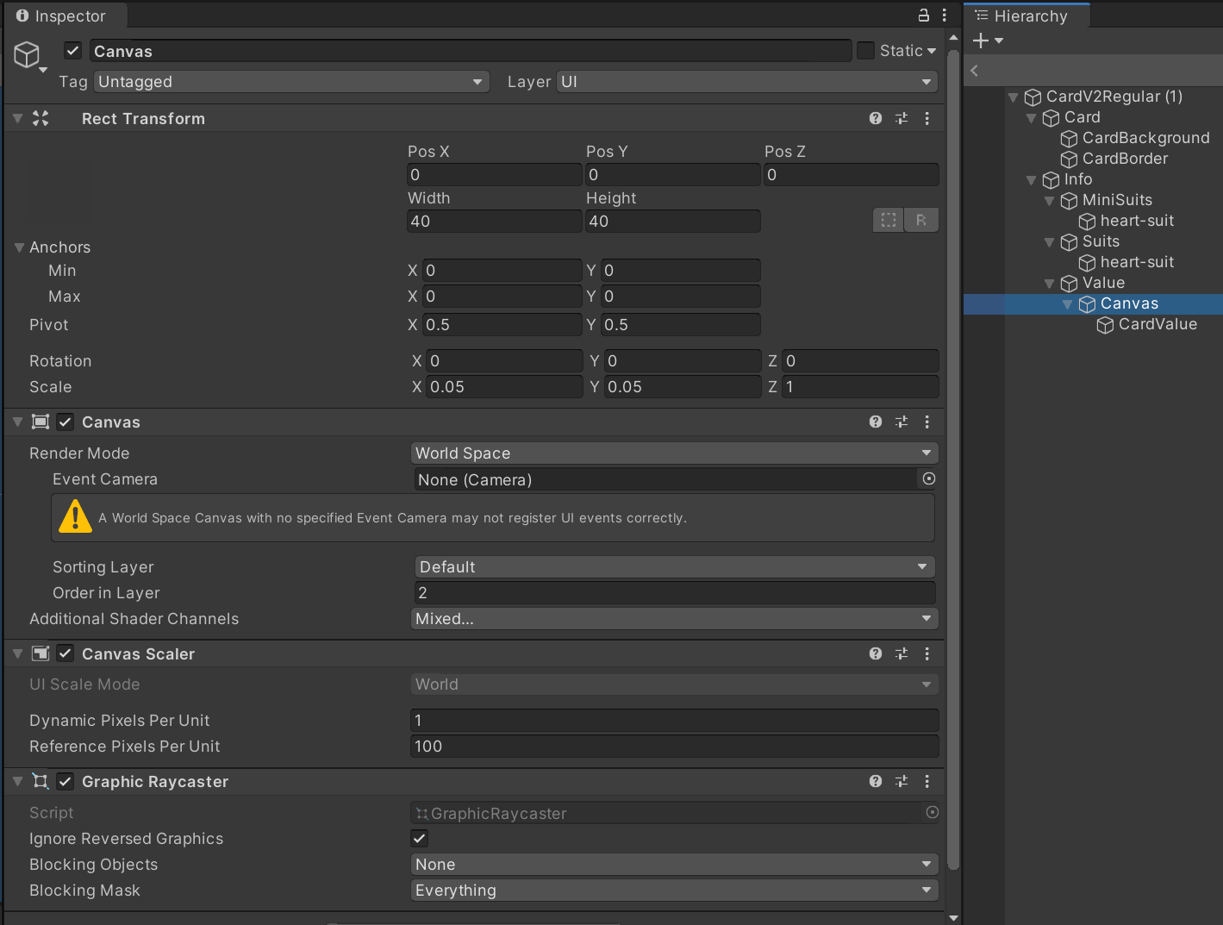Open the presets icon on the Canvas component
This screenshot has height=925, width=1223.
[901, 422]
